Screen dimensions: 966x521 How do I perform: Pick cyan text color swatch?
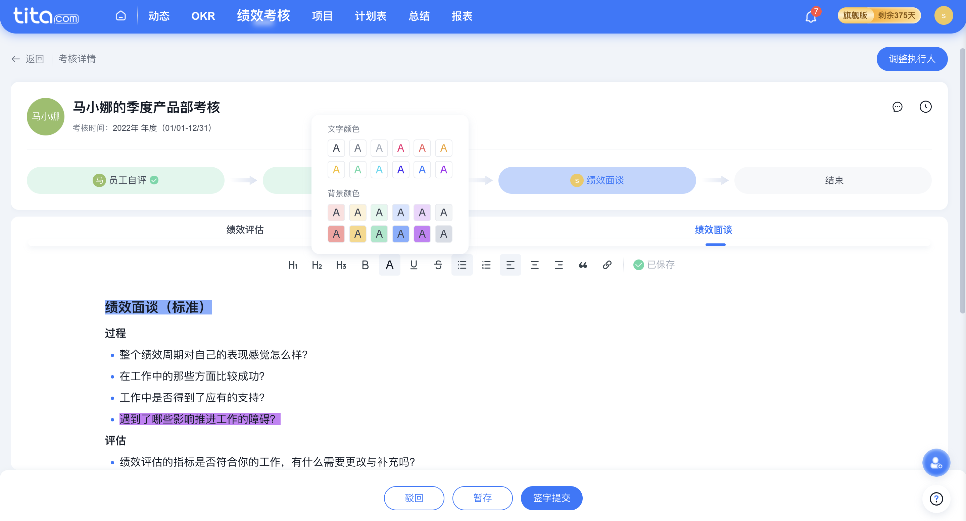(379, 170)
